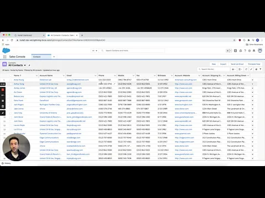Open History in the utility bar
The height and width of the screenshot is (198, 265).
[6, 163]
